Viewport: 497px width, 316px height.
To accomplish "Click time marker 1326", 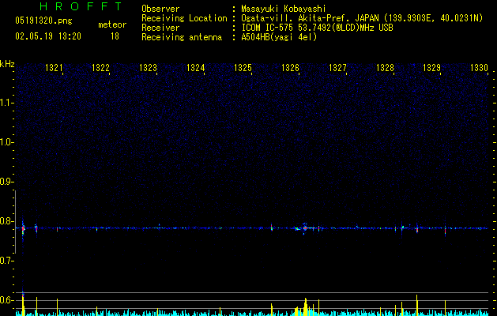I will 290,68.
